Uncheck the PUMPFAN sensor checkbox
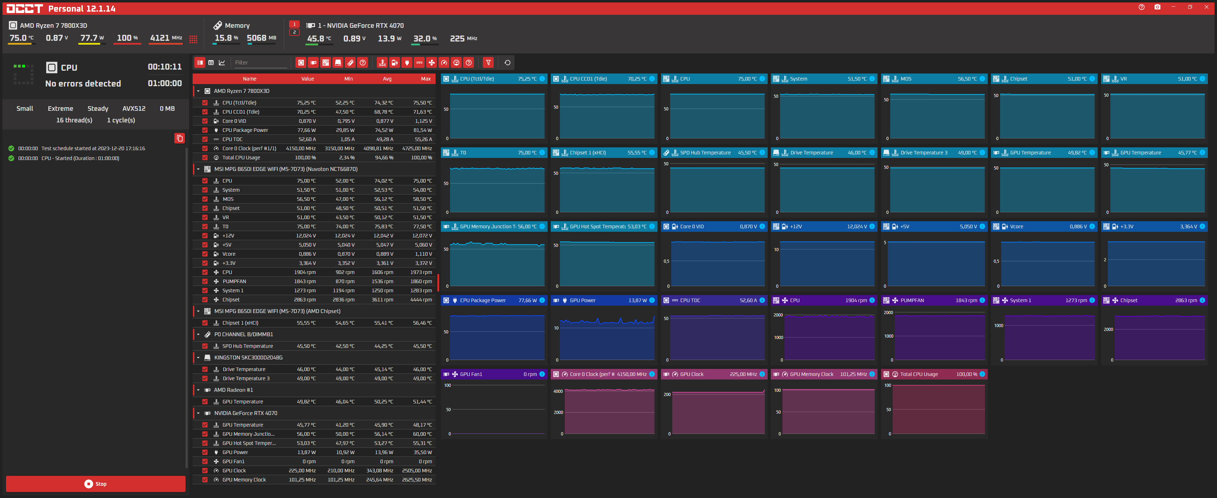The height and width of the screenshot is (498, 1217). [x=205, y=281]
